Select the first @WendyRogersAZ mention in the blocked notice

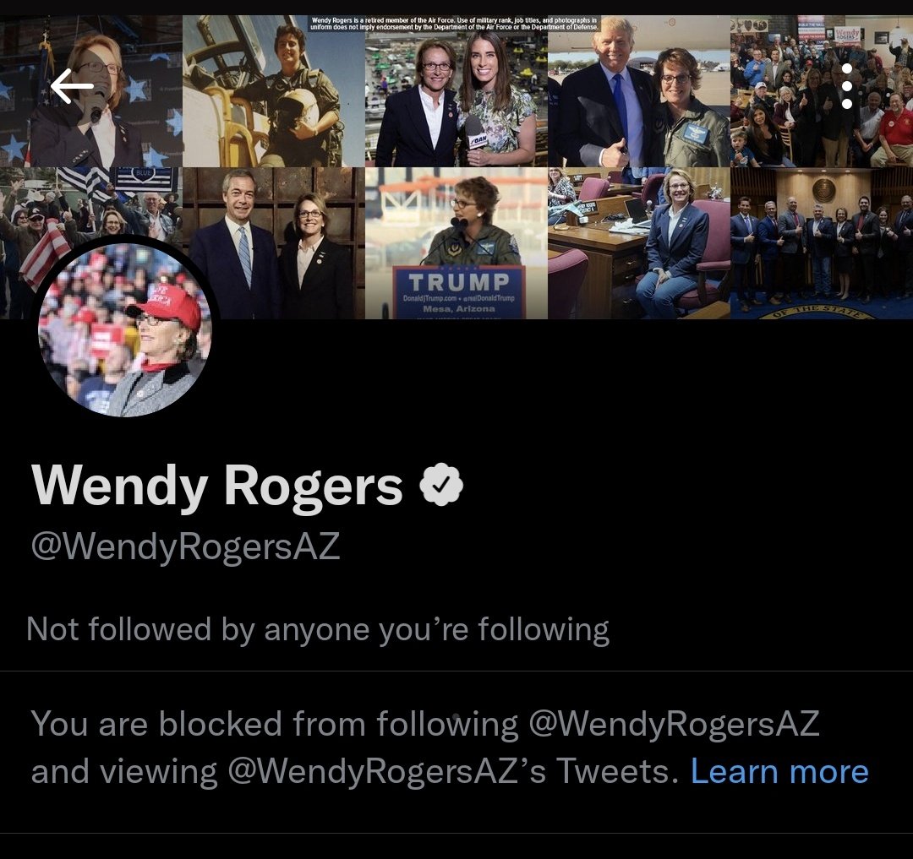tap(674, 724)
